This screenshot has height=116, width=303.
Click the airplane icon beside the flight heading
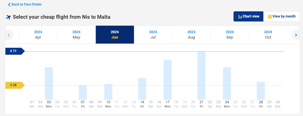click(8, 17)
